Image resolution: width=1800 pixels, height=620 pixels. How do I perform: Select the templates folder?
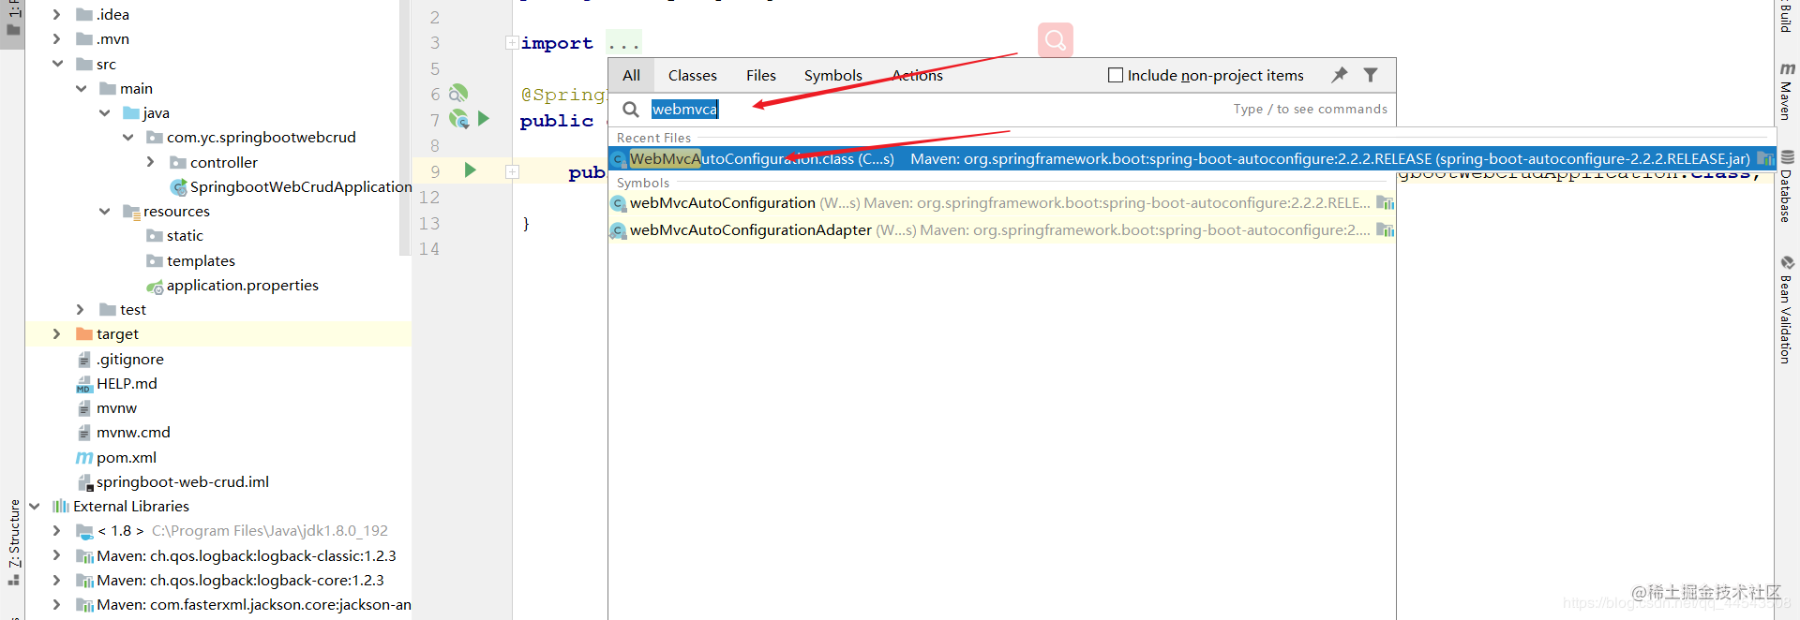click(190, 260)
